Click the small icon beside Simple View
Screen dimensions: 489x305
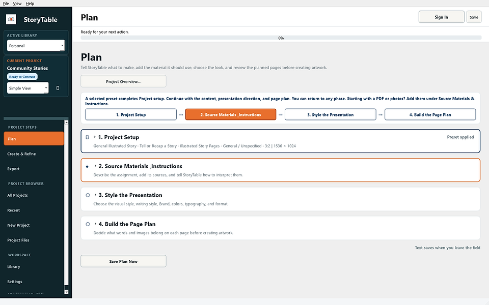coord(58,88)
